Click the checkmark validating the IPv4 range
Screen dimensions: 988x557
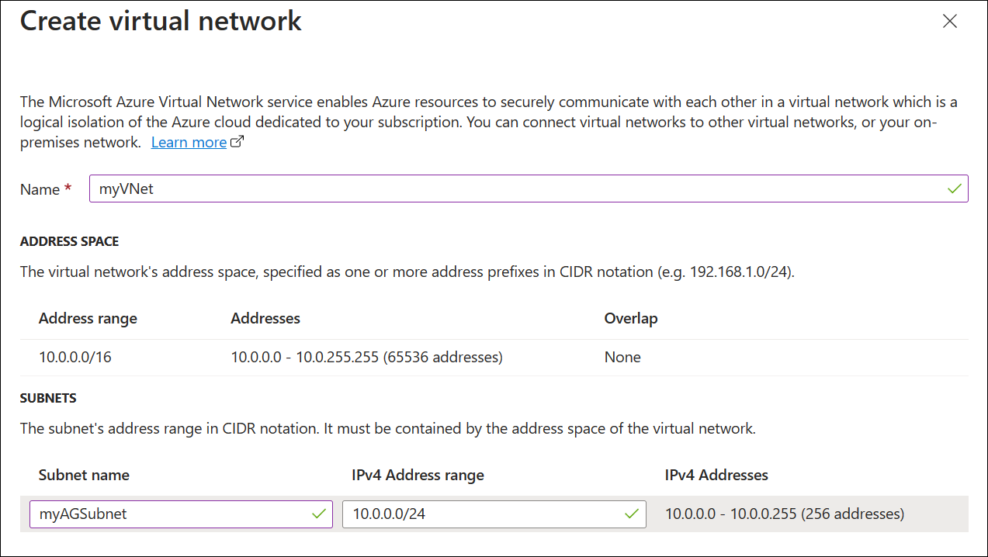coord(630,514)
